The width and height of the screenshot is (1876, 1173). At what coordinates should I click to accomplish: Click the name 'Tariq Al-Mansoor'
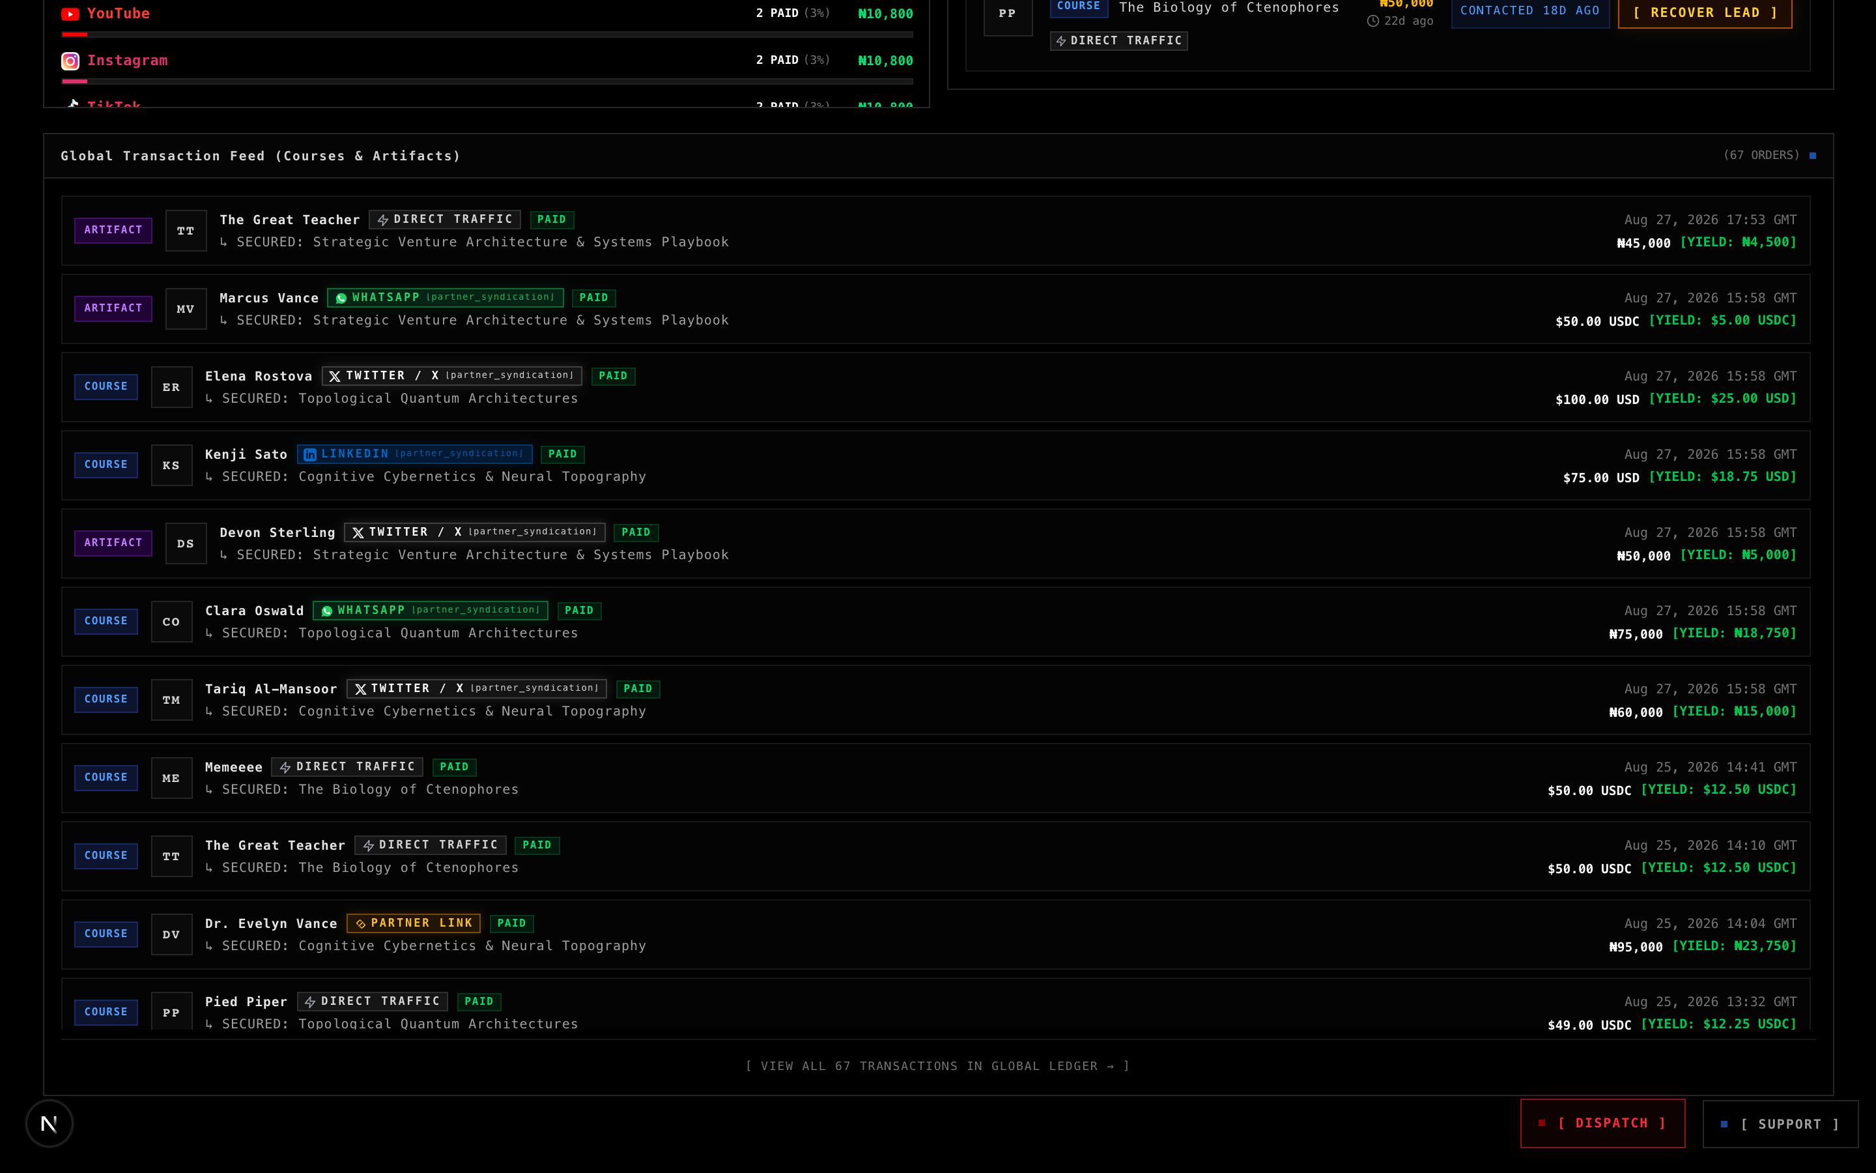coord(272,689)
